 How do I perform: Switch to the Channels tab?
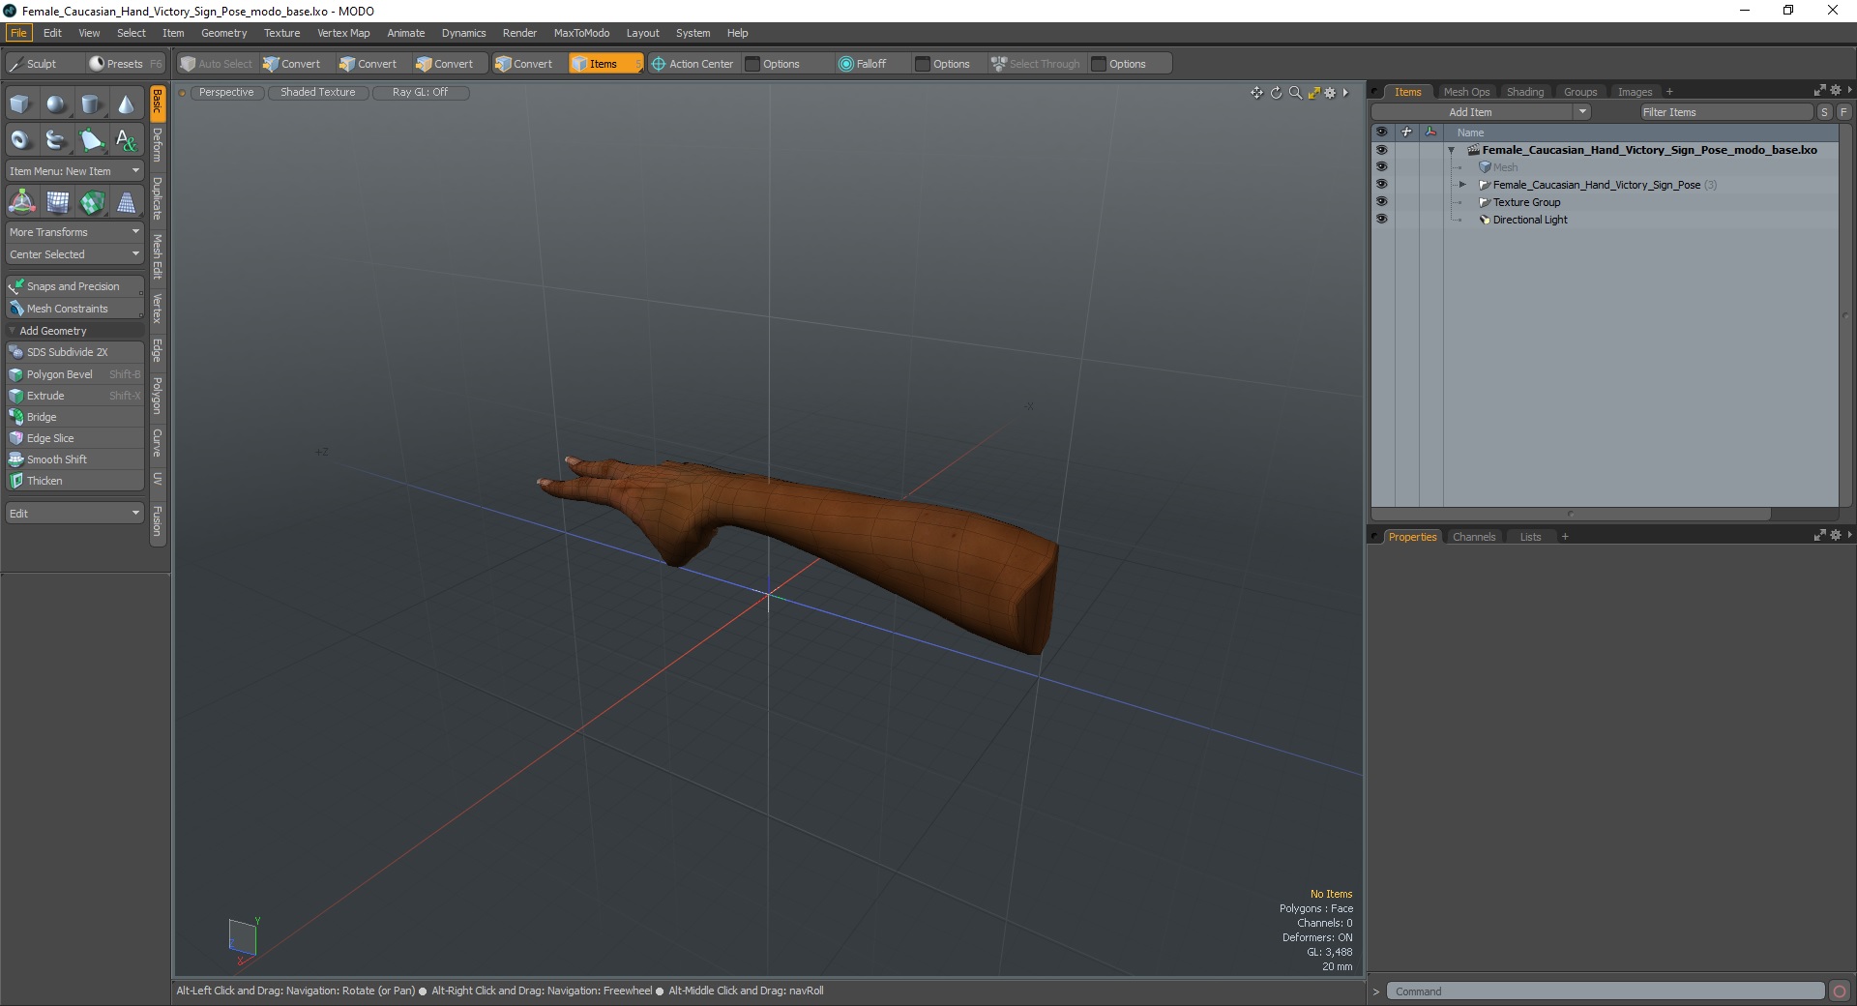[1474, 537]
